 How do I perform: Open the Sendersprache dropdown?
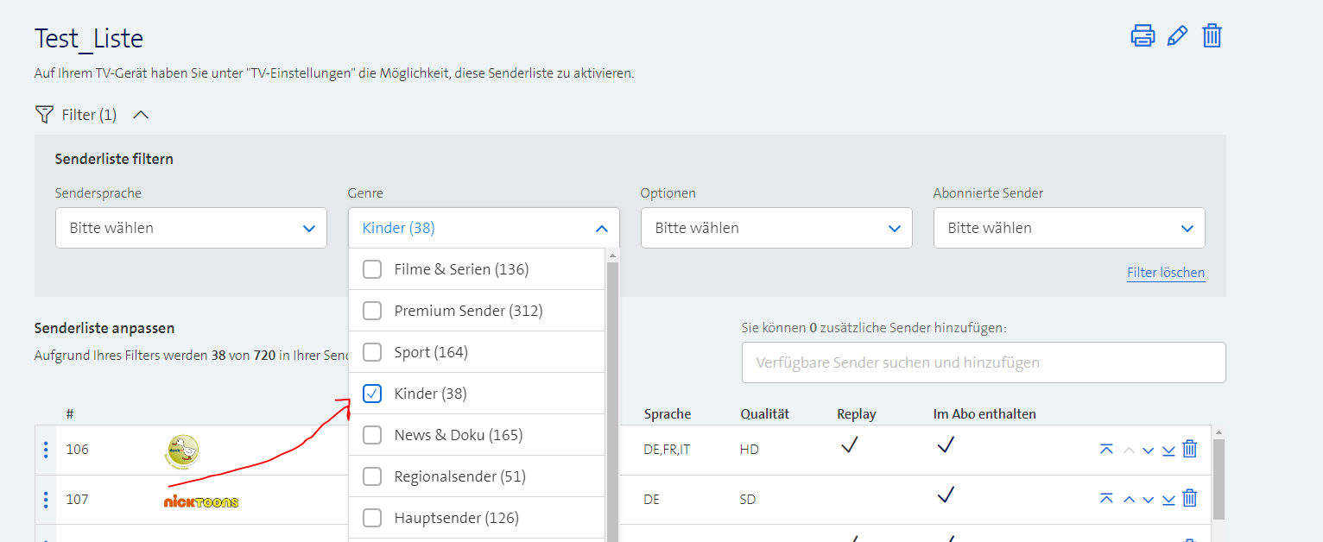tap(191, 228)
